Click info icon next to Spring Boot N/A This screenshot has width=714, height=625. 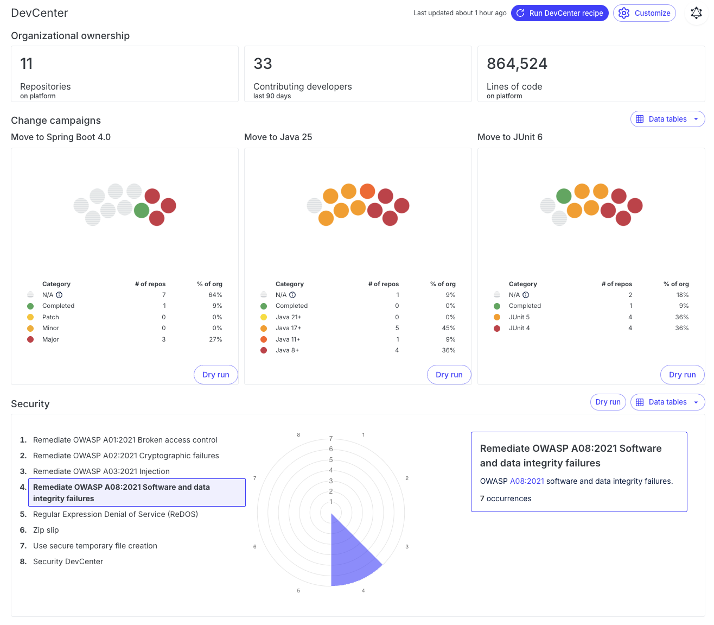pyautogui.click(x=59, y=295)
